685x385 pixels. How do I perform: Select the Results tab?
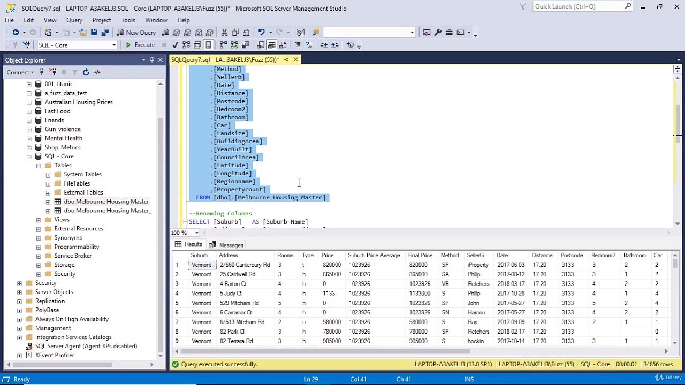coord(189,244)
